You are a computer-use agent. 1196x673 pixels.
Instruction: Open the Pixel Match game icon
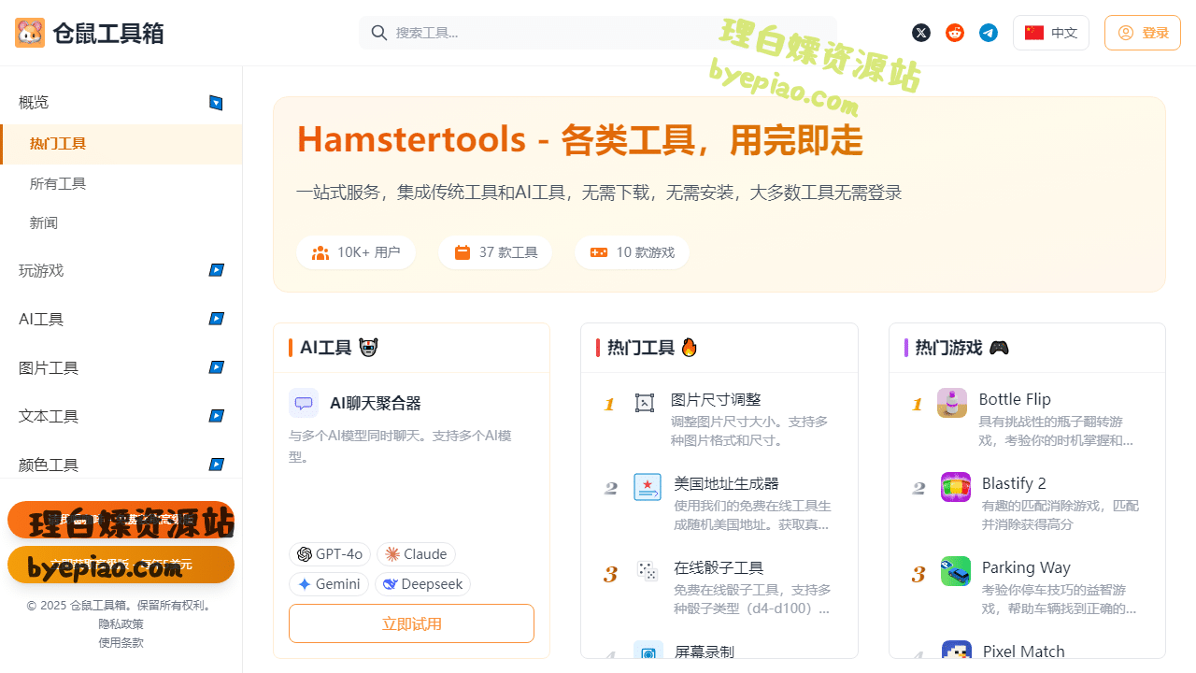[957, 651]
